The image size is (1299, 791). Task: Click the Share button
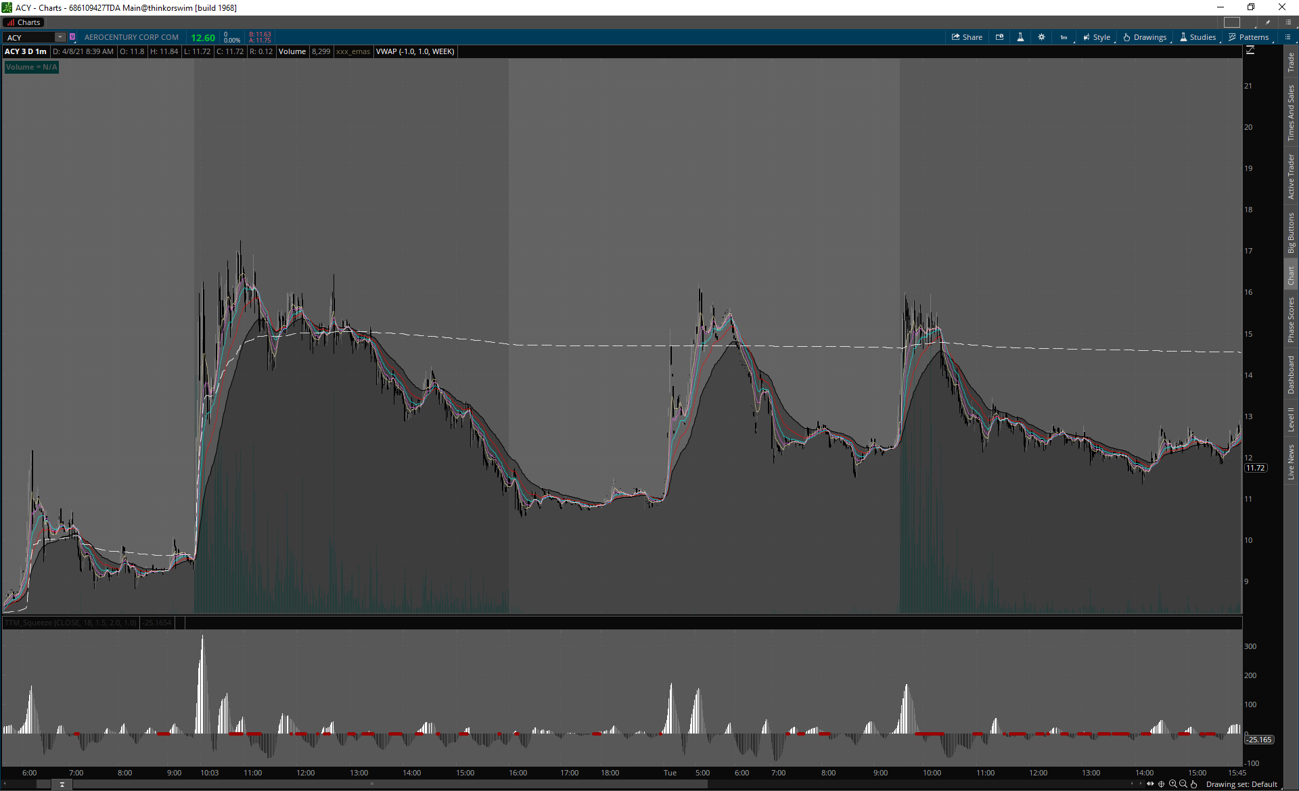click(x=967, y=37)
